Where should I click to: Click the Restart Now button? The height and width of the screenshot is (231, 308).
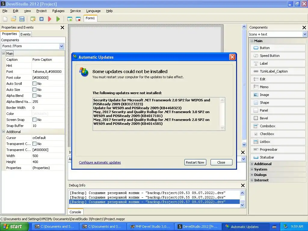tap(195, 162)
